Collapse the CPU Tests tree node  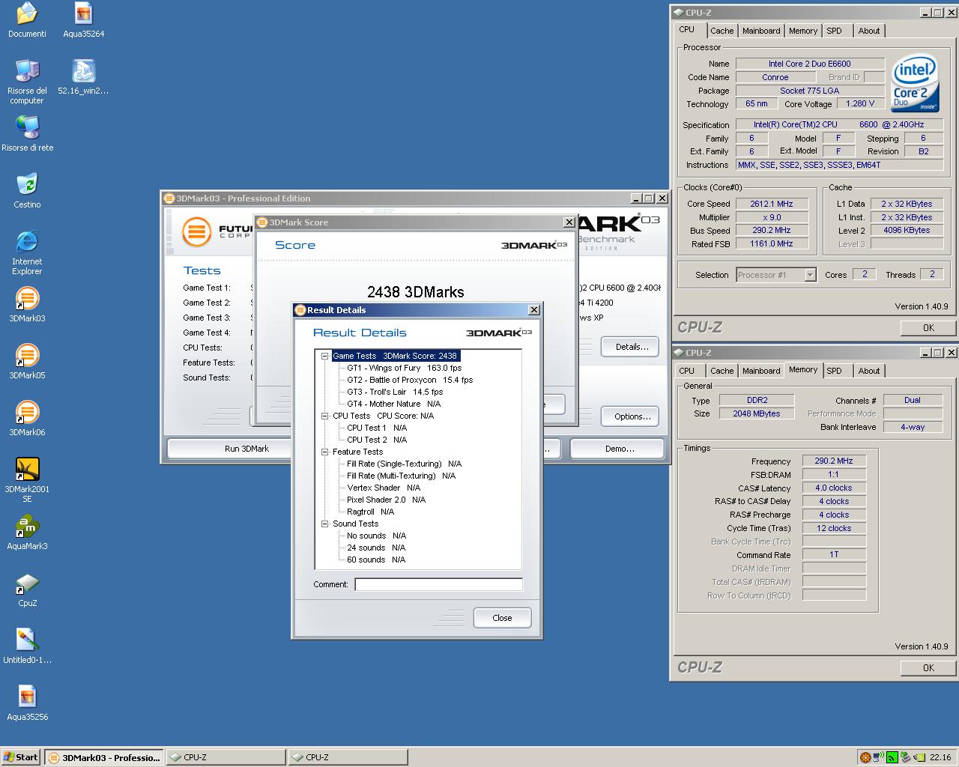[325, 416]
